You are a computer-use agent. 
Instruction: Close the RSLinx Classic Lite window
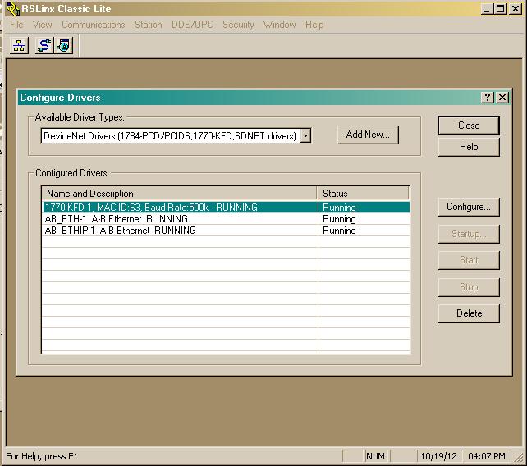516,9
